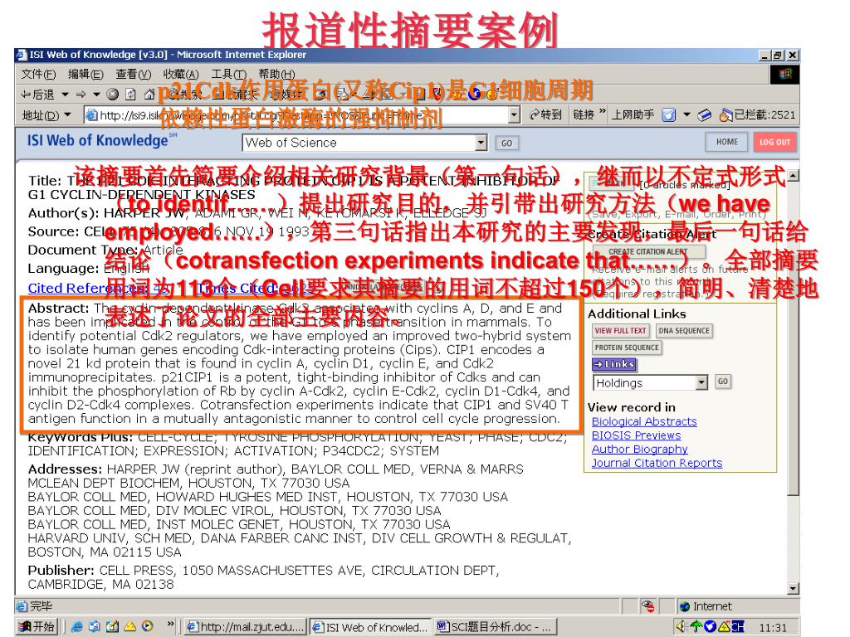Image resolution: width=850 pixels, height=637 pixels.
Task: Go back with the 后退 button
Action: [38, 95]
